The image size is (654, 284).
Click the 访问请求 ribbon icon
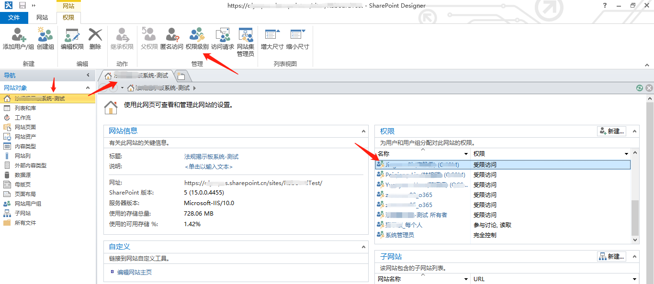[223, 38]
